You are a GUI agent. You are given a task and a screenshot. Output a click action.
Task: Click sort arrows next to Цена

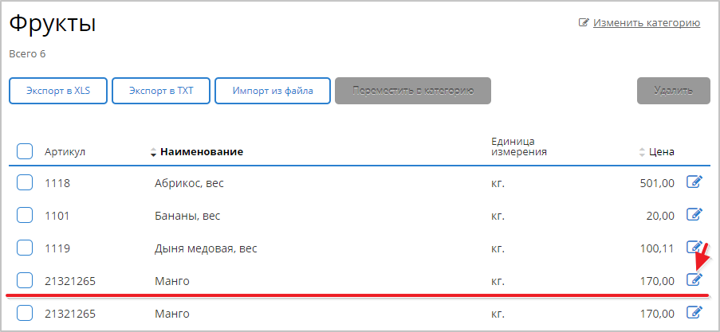point(642,152)
